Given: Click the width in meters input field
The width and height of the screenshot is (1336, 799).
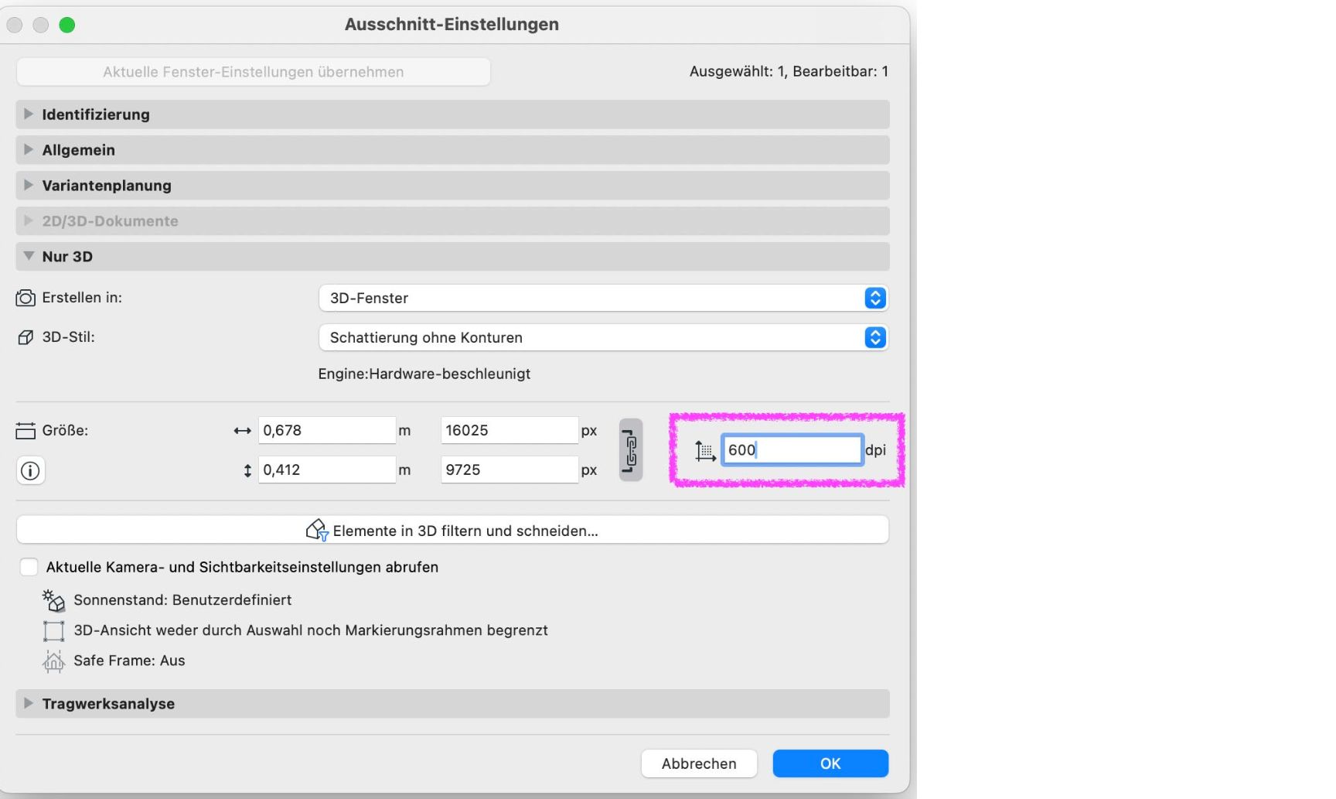Looking at the screenshot, I should tap(326, 430).
